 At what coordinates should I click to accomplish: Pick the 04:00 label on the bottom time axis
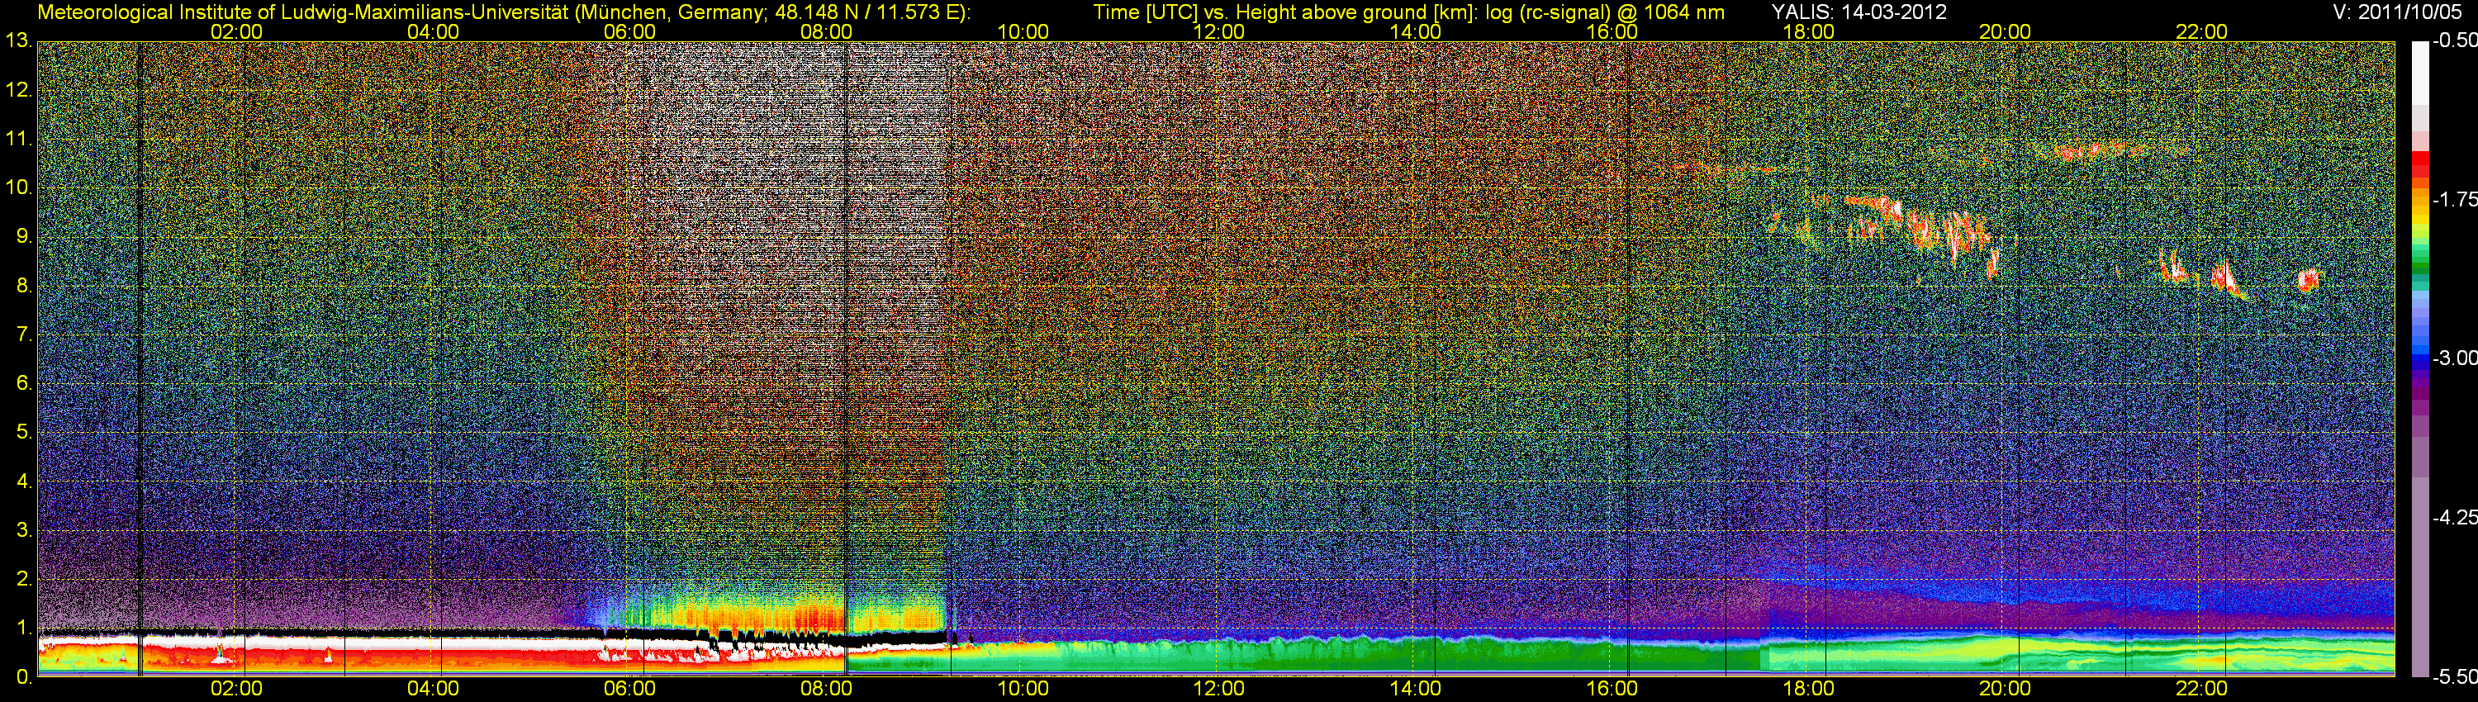433,689
